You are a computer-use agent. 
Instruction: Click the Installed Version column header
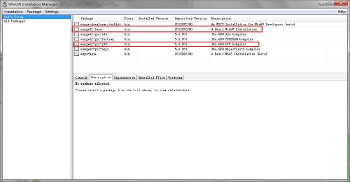tap(155, 18)
